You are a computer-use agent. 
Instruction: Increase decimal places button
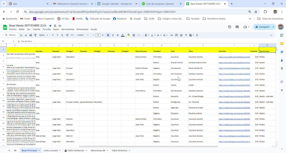click(x=67, y=35)
